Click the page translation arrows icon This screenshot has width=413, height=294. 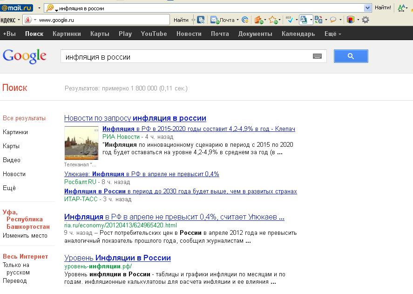(318, 20)
